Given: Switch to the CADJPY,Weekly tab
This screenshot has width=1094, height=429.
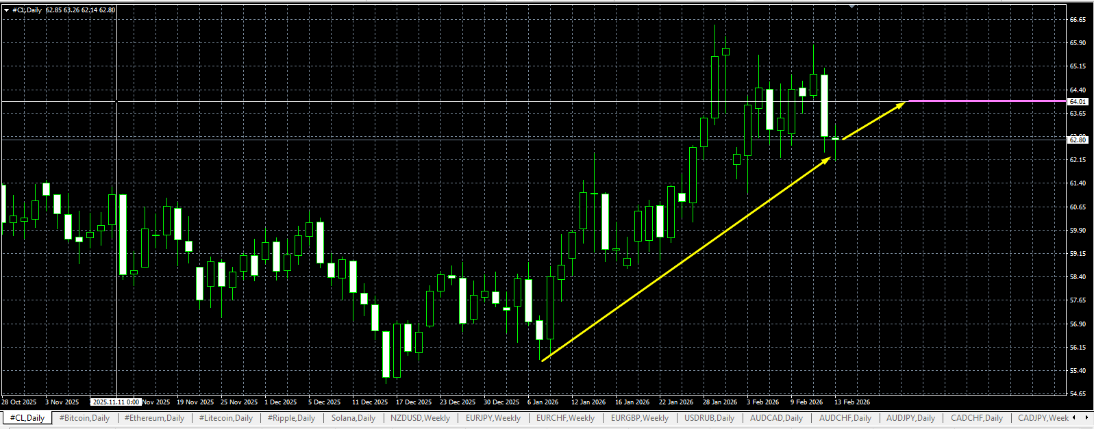Looking at the screenshot, I should [x=1043, y=418].
